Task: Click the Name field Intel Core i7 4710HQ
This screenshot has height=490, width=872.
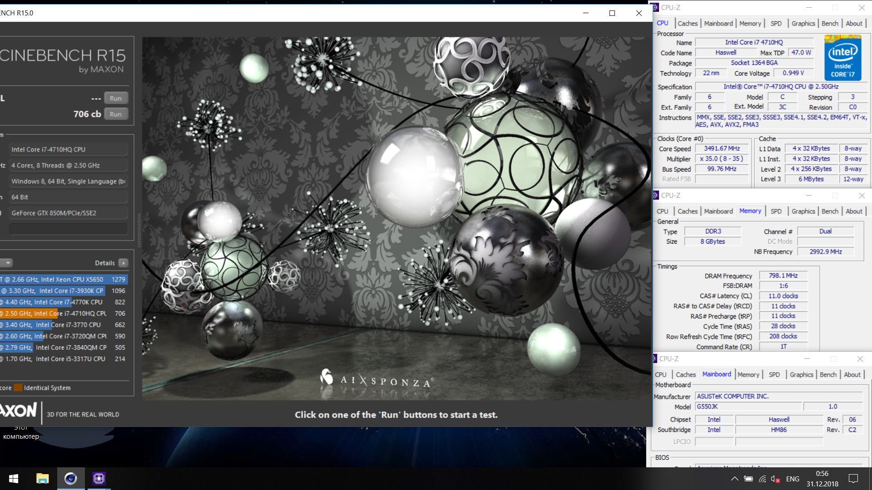Action: 754,42
